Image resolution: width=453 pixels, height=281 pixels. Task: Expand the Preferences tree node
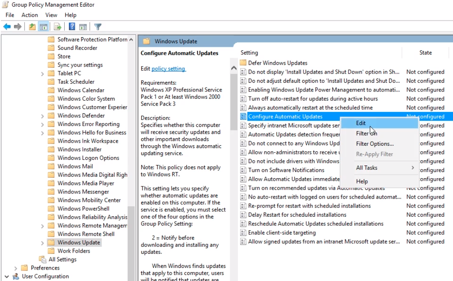click(x=16, y=268)
